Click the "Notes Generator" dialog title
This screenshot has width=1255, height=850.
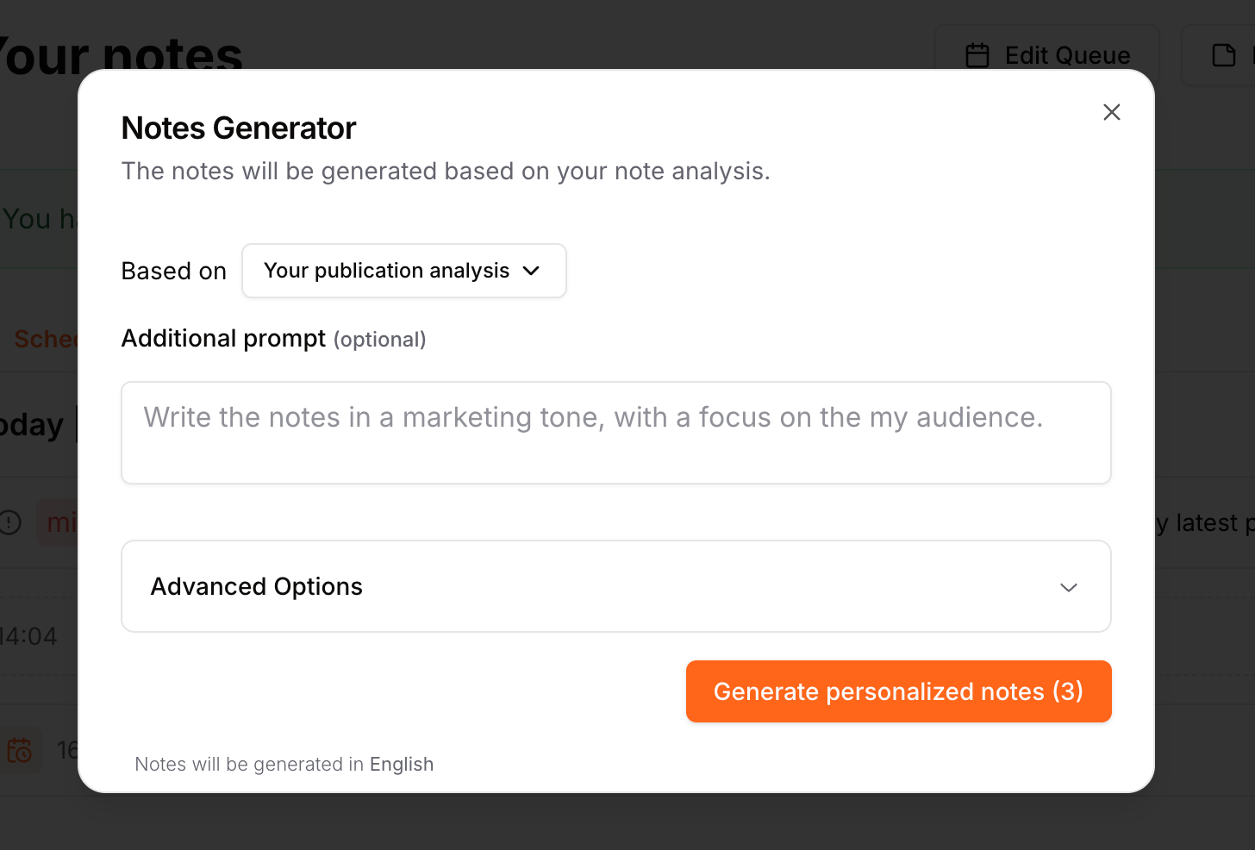coord(239,128)
